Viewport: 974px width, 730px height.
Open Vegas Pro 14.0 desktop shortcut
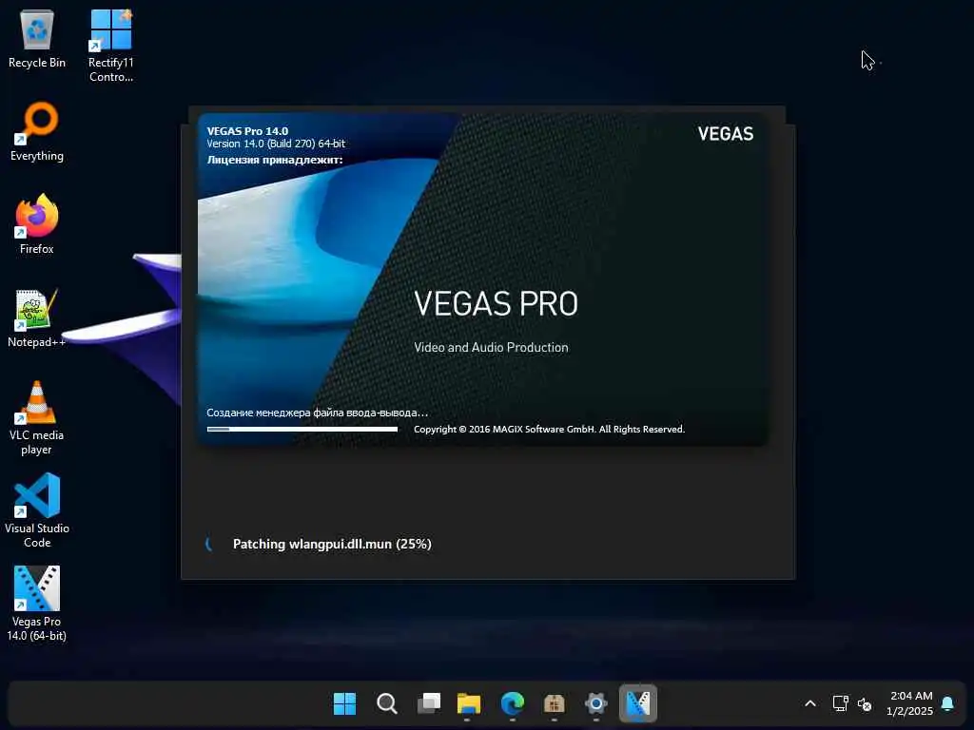click(x=37, y=604)
